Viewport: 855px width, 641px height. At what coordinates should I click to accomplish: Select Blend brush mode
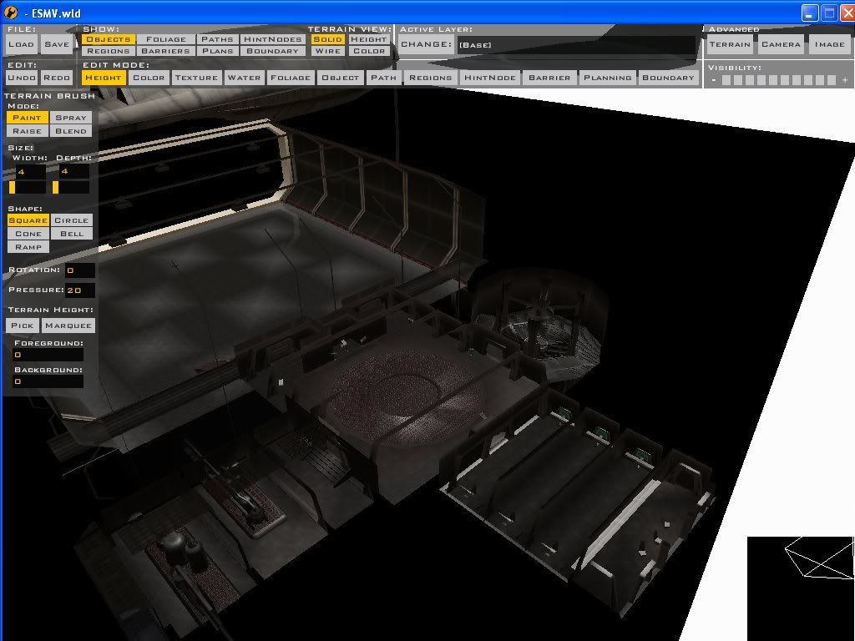tap(71, 131)
